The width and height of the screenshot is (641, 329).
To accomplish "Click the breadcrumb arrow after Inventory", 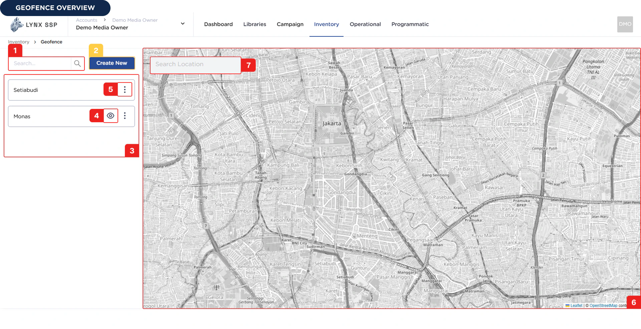I will tap(34, 42).
